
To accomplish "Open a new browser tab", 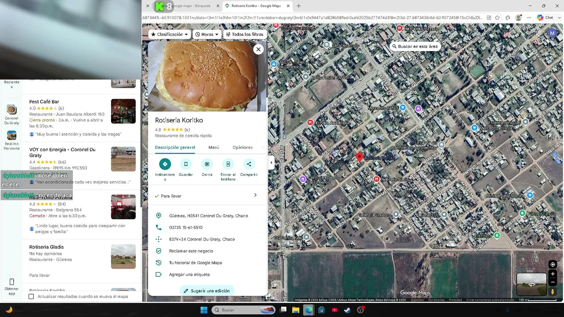I will point(299,6).
